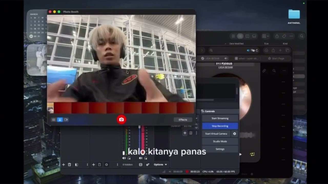Click the Finder toolbar share icon

pyautogui.click(x=277, y=36)
